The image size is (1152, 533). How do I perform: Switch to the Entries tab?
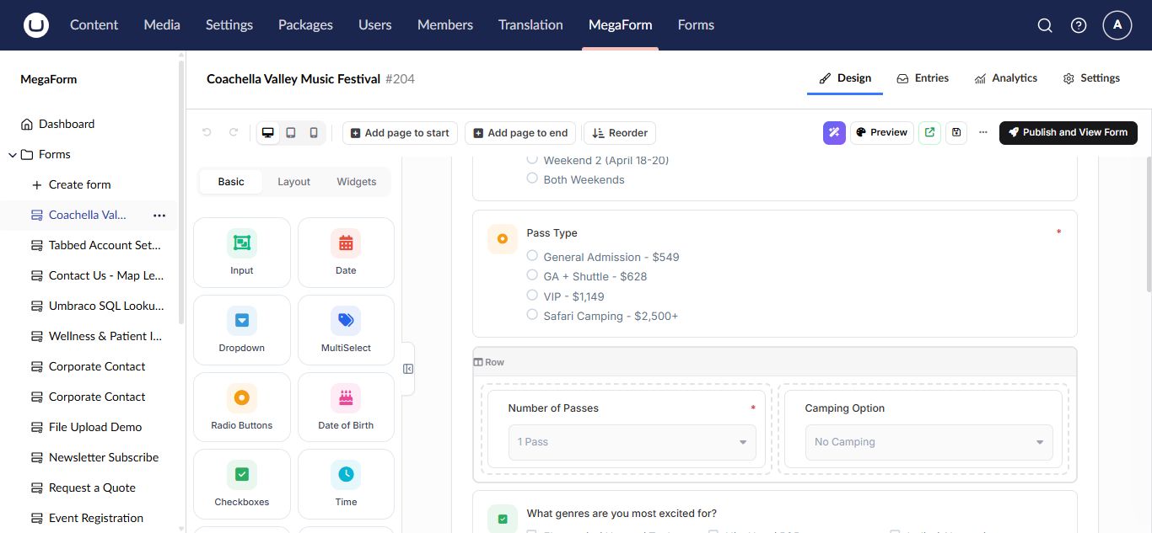[923, 78]
